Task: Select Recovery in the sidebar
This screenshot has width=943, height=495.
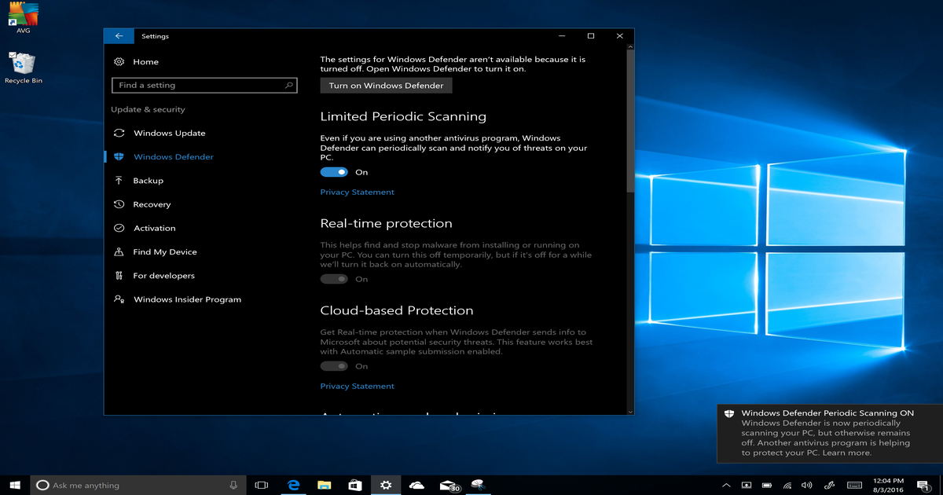Action: (x=119, y=204)
